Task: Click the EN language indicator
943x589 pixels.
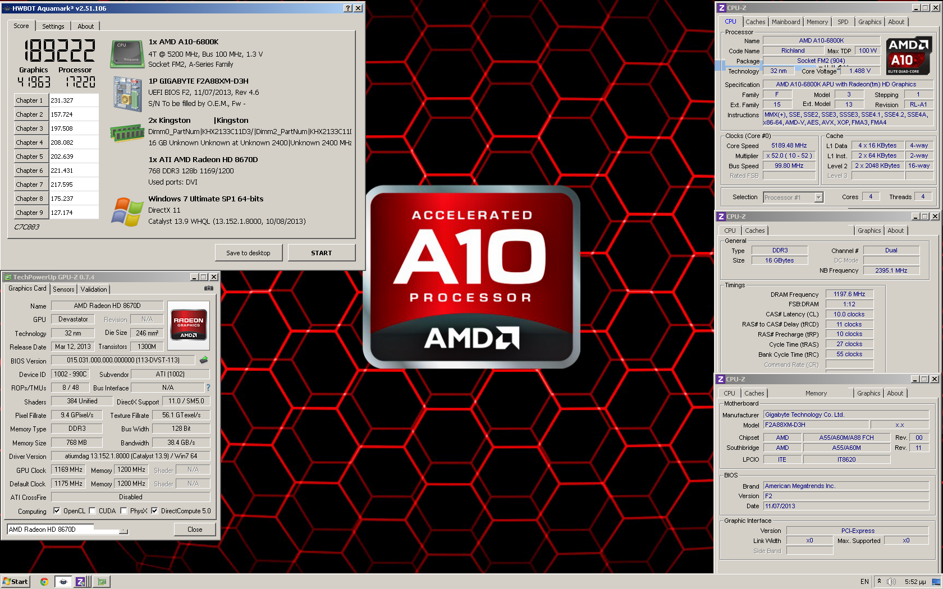Action: [864, 582]
